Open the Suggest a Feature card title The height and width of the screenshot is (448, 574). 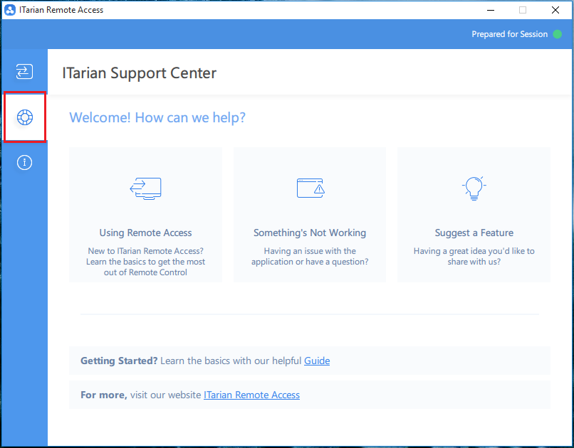(x=474, y=233)
